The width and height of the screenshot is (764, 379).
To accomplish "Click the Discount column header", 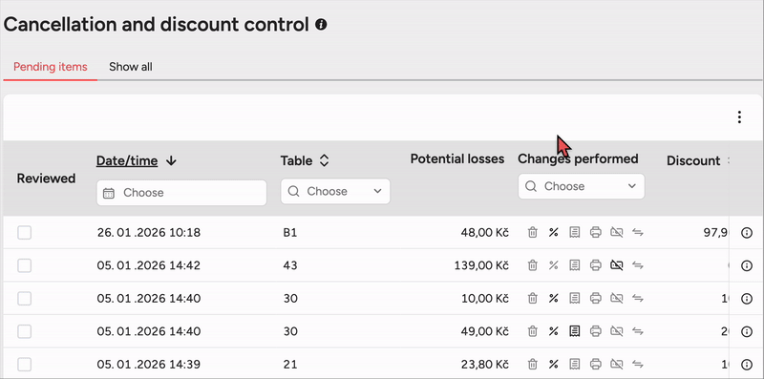I will coord(693,160).
